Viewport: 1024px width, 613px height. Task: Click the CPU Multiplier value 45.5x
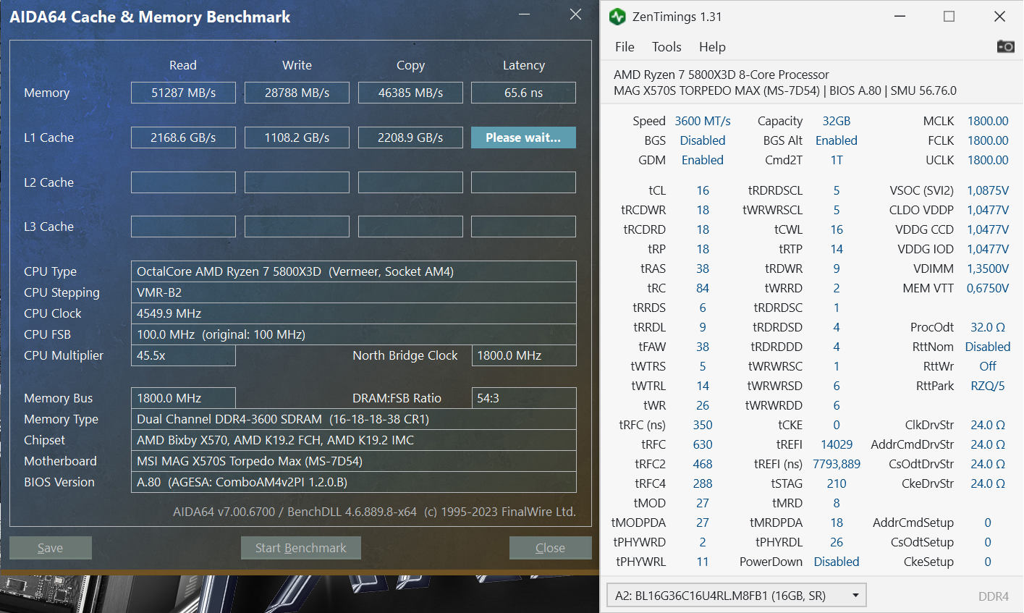tap(183, 355)
